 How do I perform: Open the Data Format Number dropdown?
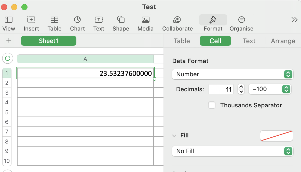click(232, 74)
